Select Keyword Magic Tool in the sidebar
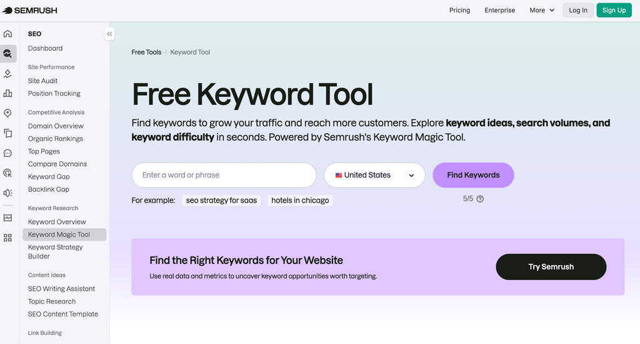Image resolution: width=640 pixels, height=344 pixels. 64,235
